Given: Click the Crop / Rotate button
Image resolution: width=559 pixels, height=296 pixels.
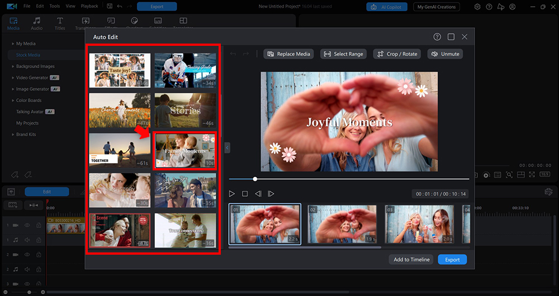Looking at the screenshot, I should 397,54.
